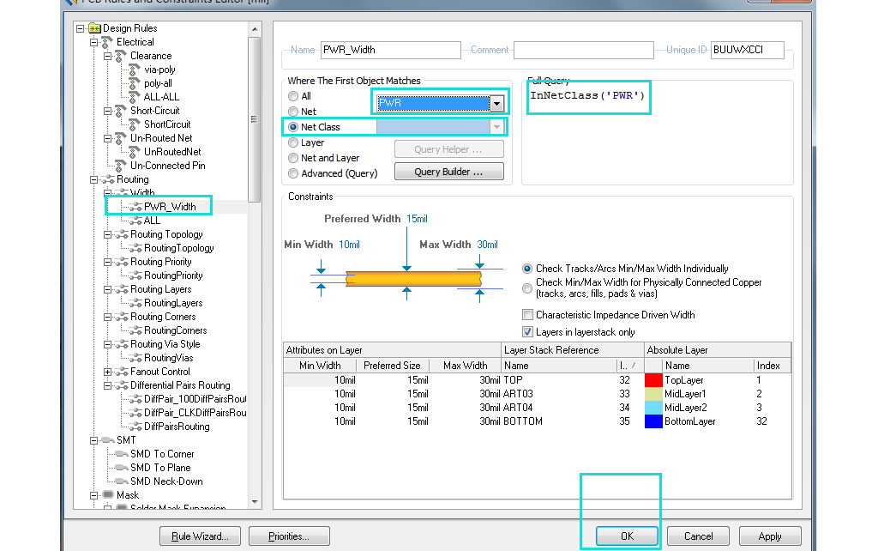This screenshot has width=878, height=551.
Task: Collapse the Differential Pairs Routing branch
Action: pos(107,385)
